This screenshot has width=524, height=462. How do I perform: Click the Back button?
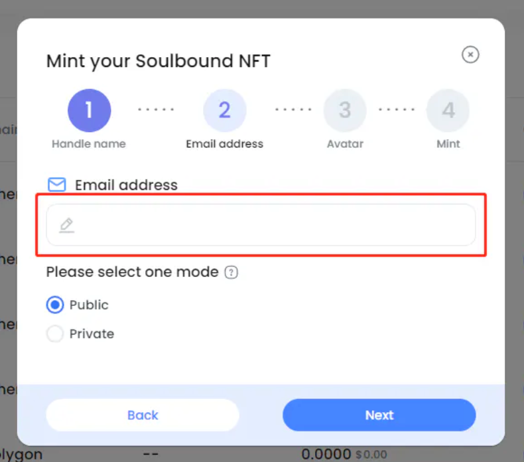(x=143, y=415)
